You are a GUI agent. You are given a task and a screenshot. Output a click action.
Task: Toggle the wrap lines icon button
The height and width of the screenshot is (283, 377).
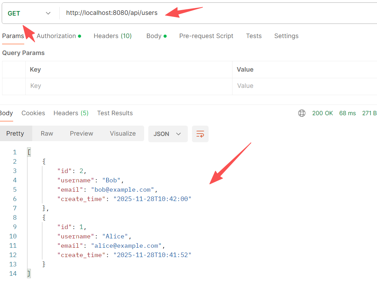[200, 134]
